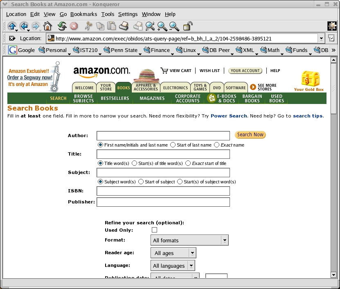The width and height of the screenshot is (340, 289).
Task: Open the Language dropdown
Action: pos(173,266)
